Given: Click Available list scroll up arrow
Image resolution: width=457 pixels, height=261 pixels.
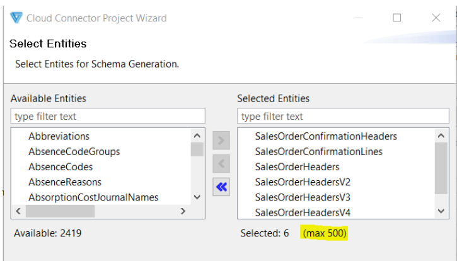Looking at the screenshot, I should click(197, 136).
